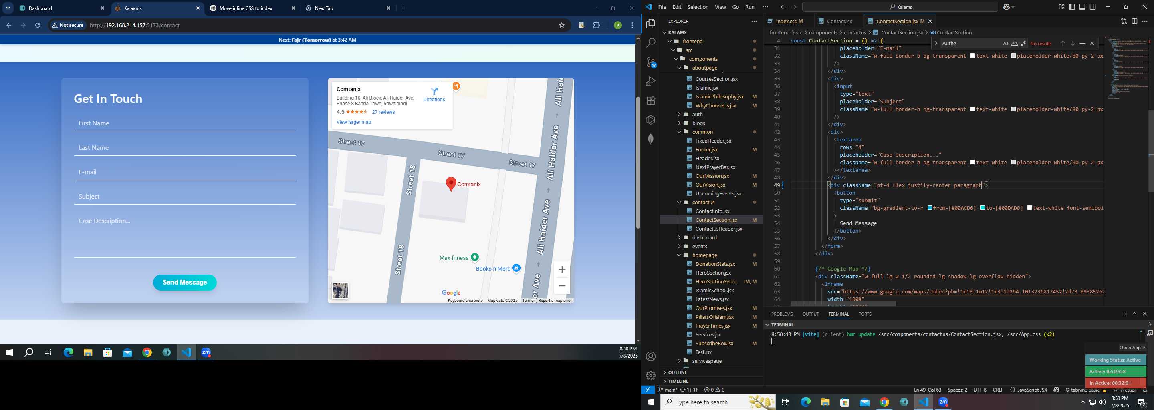Toggle Match Case in find widget

pos(1006,43)
